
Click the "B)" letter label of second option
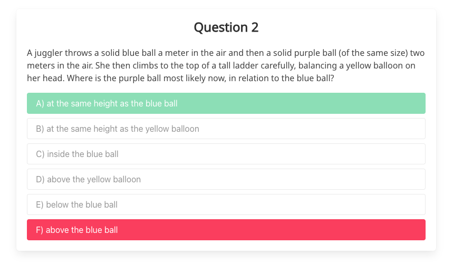coord(40,129)
